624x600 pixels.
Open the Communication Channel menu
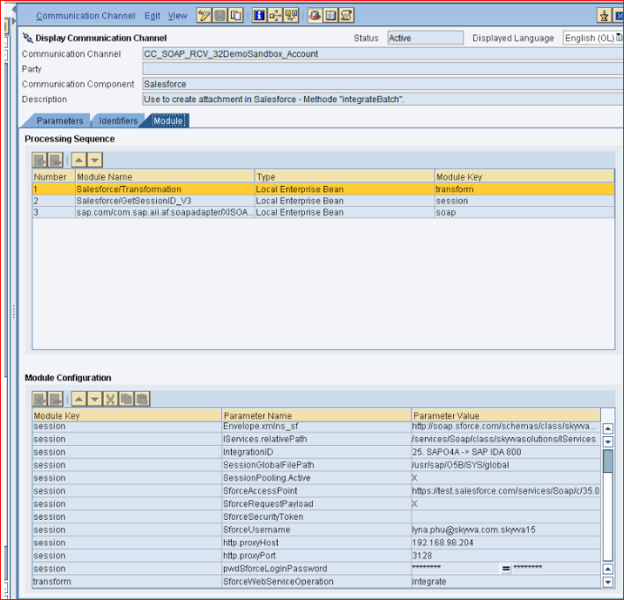[85, 16]
